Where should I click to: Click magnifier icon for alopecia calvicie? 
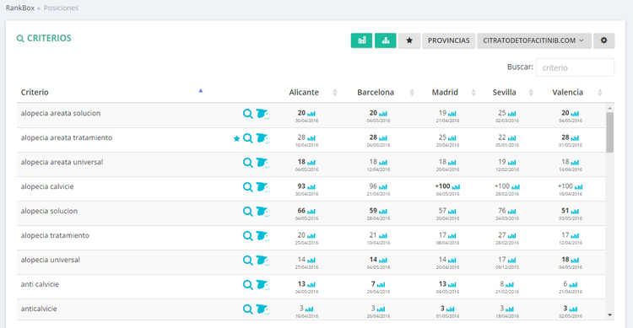248,187
